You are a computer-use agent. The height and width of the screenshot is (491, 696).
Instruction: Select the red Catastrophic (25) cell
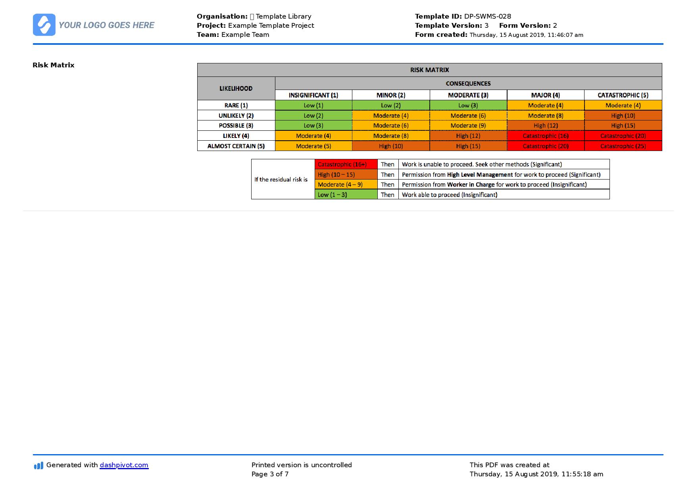click(x=623, y=146)
